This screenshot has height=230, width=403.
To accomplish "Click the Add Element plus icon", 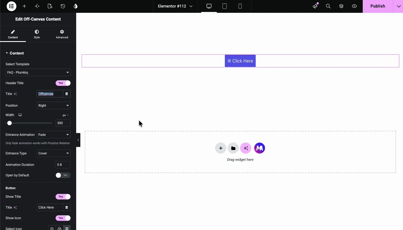I will point(24,6).
